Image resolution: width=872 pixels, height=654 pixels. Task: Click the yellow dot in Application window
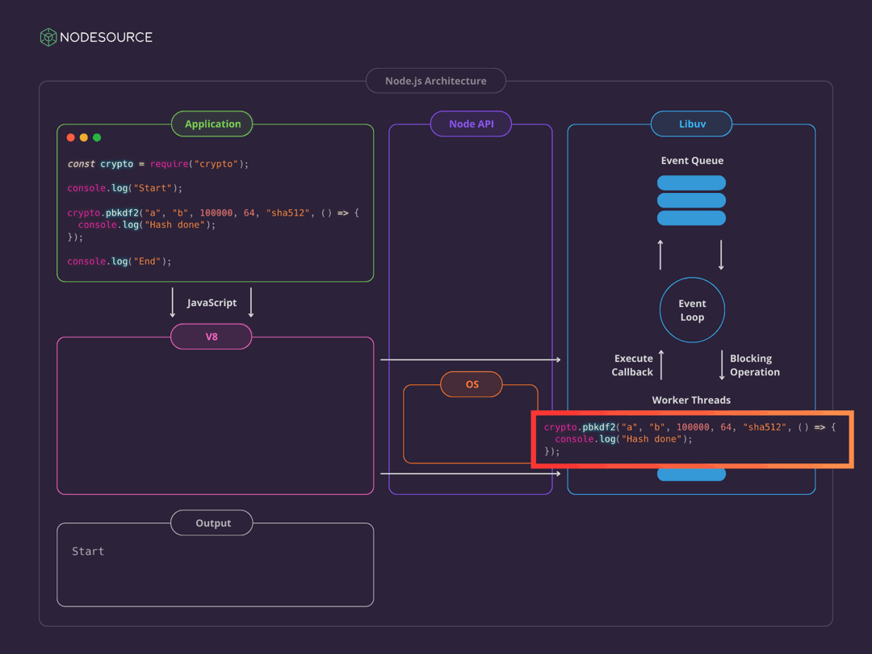tap(84, 138)
